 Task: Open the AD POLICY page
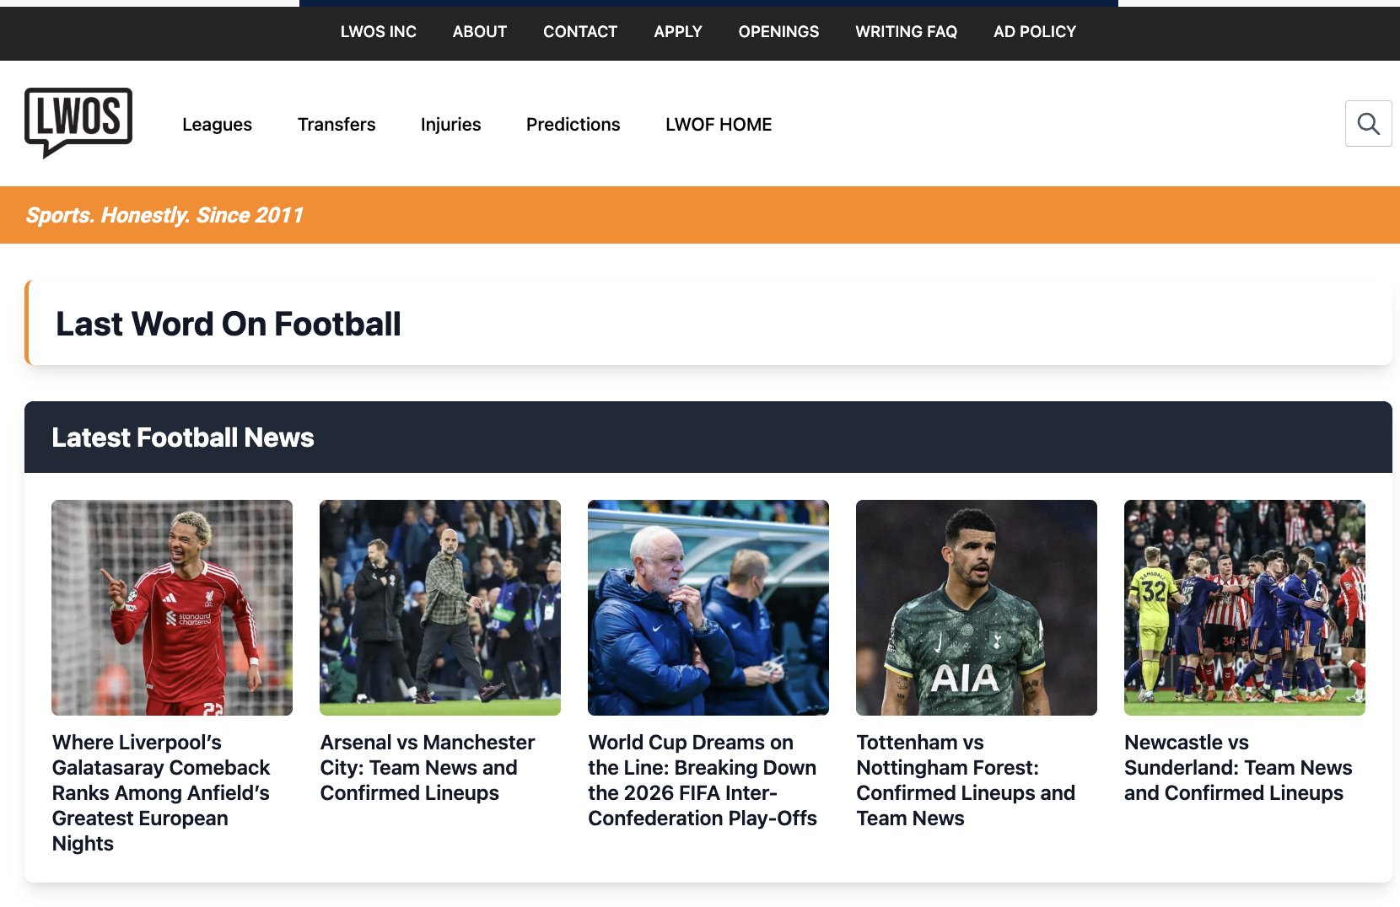point(1035,32)
